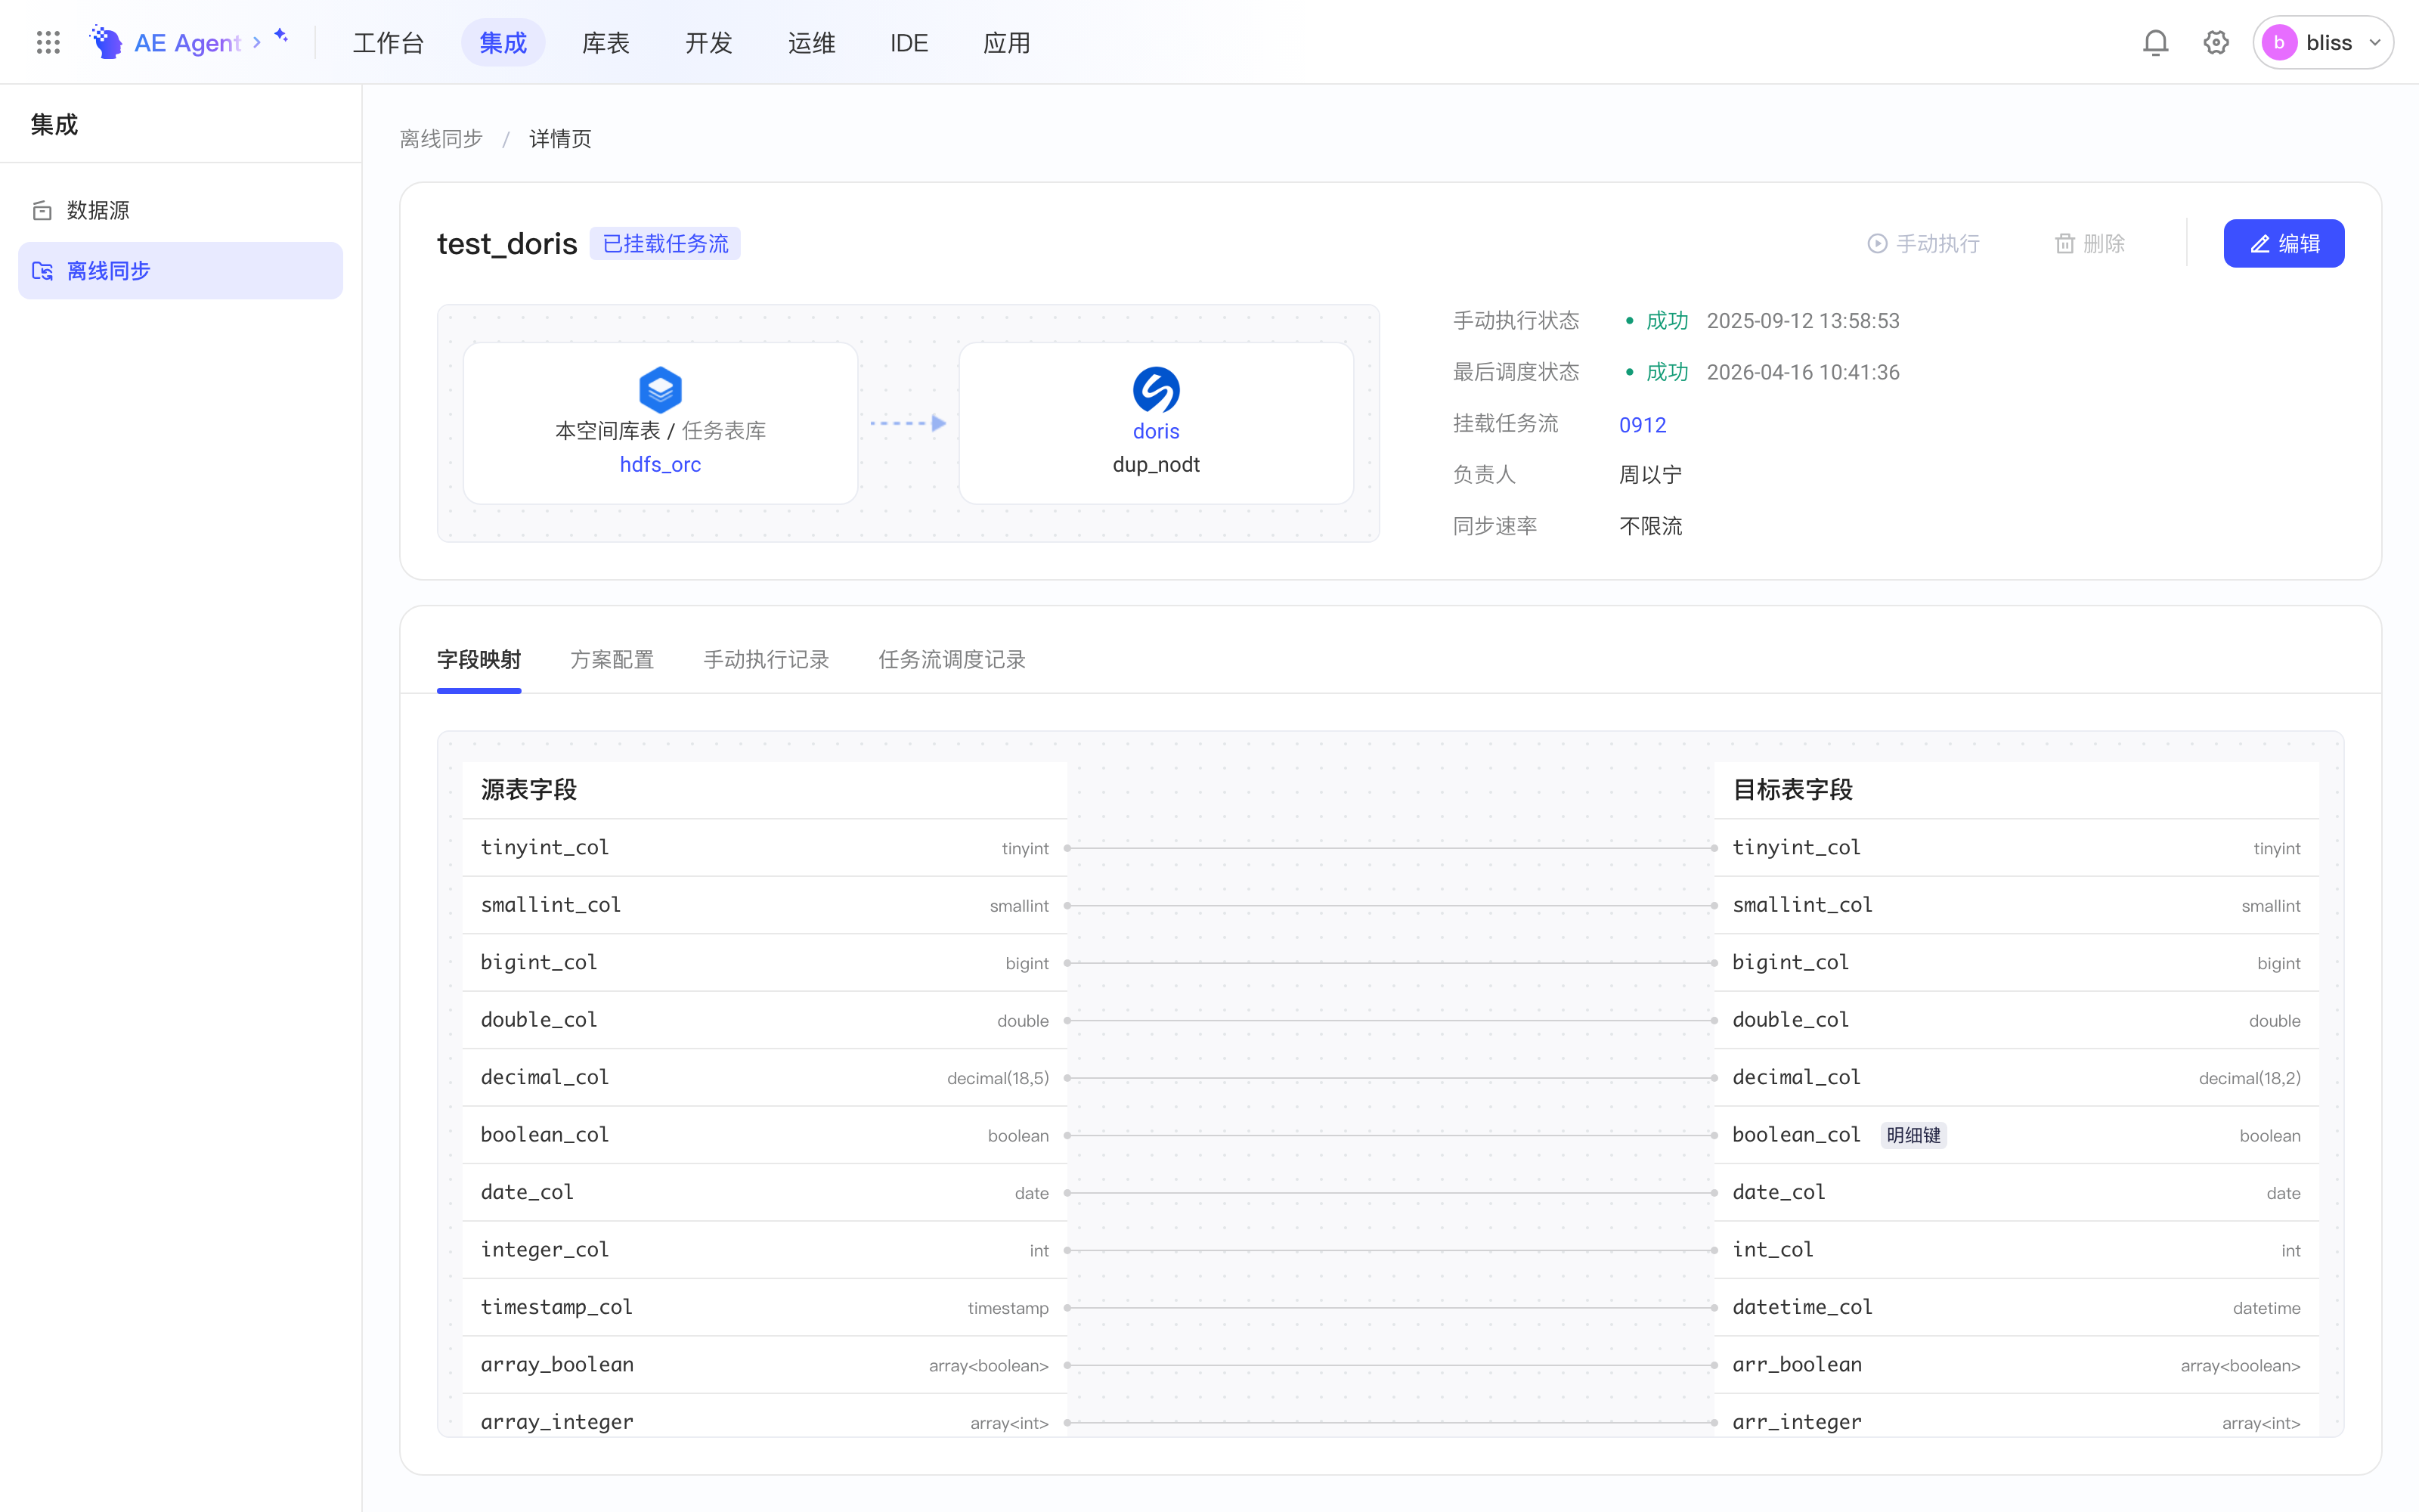This screenshot has width=2419, height=1512.
Task: Click the doris database logo icon
Action: 1156,389
